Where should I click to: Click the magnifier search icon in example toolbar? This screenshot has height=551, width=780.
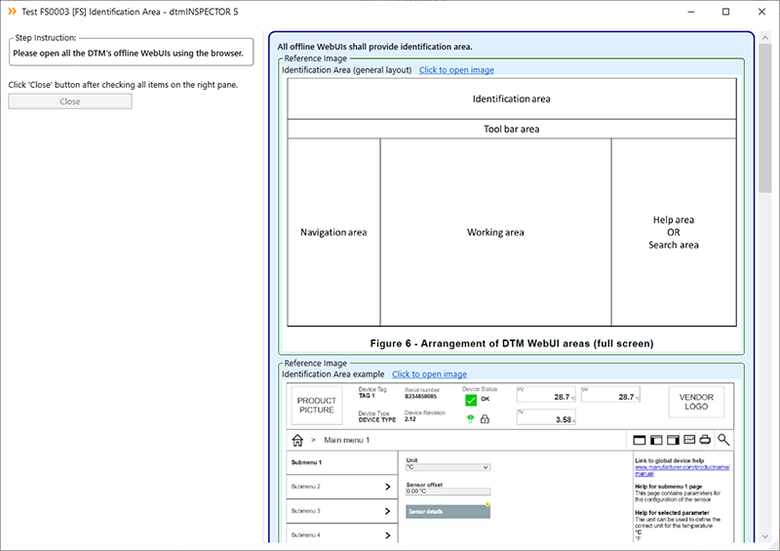tap(723, 440)
